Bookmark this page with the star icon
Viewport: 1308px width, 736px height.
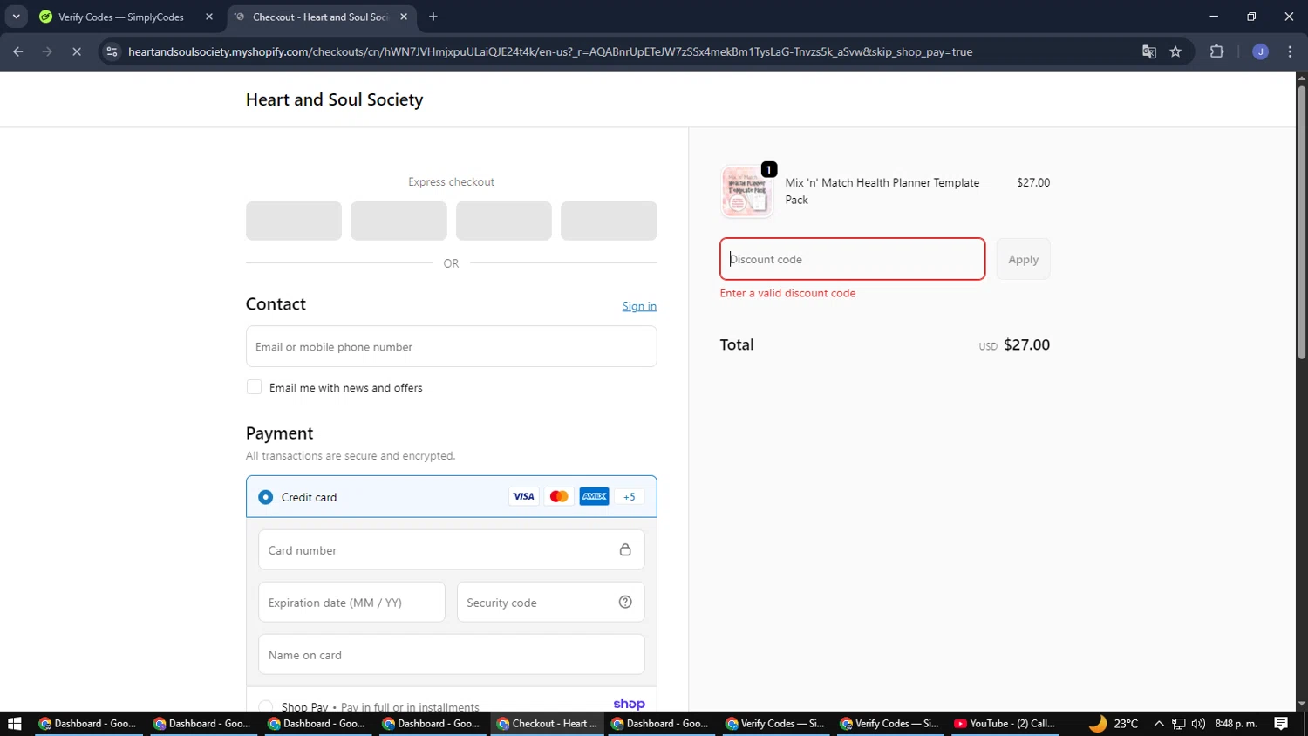point(1175,51)
